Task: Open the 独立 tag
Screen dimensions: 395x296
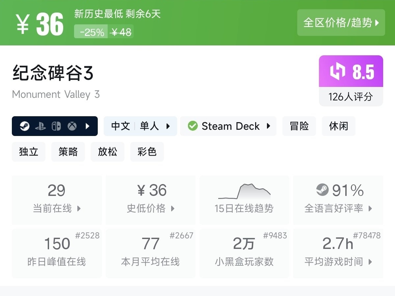Action: click(29, 152)
